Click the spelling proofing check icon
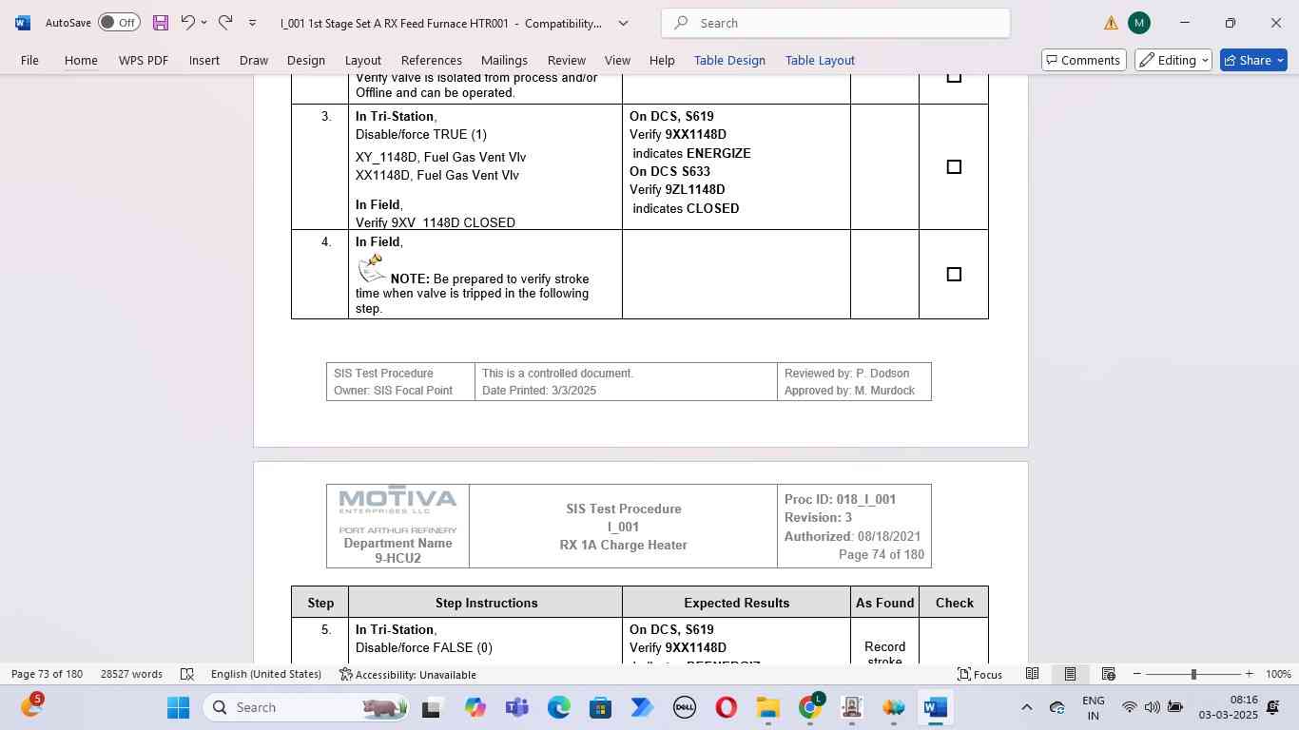 tap(187, 674)
